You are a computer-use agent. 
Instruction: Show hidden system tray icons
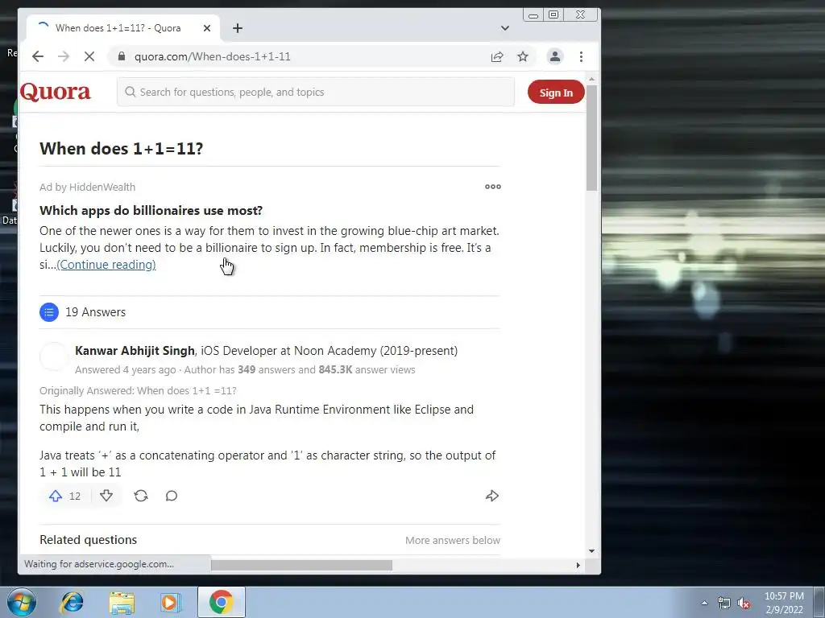point(704,603)
